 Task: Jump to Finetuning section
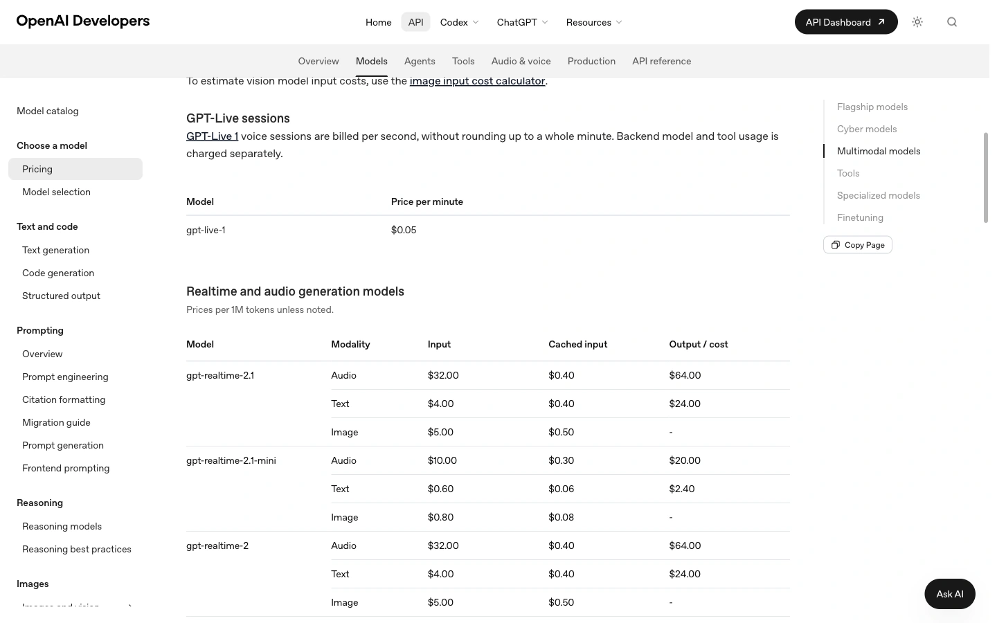(860, 217)
